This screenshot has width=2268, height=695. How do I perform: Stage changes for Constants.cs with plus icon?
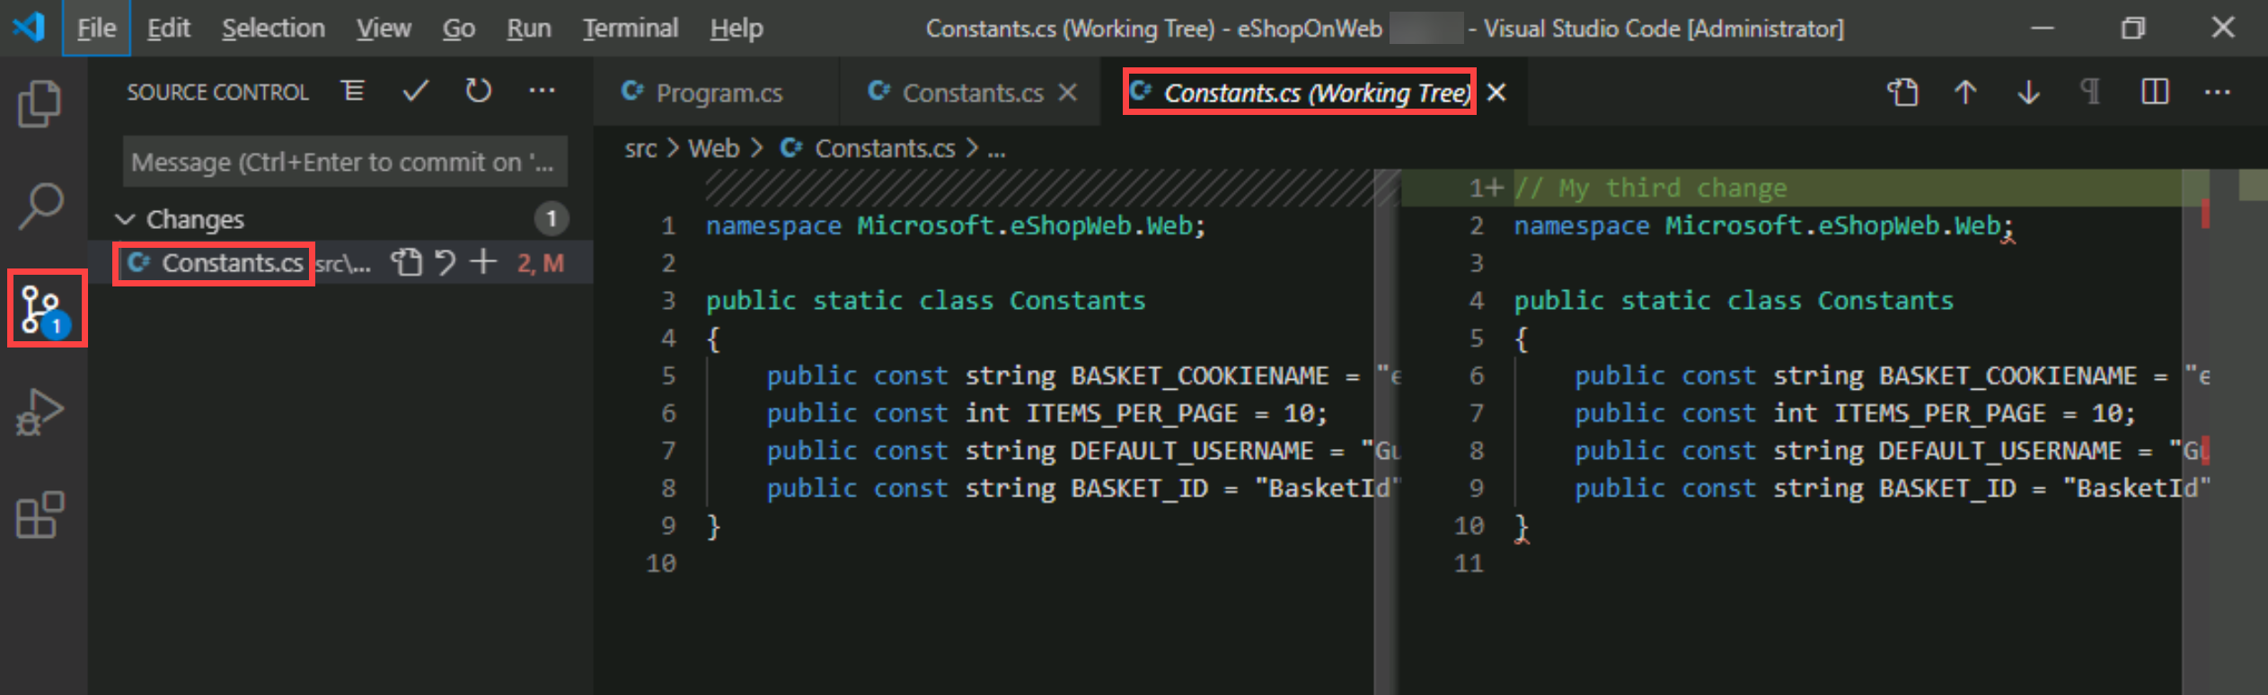(483, 262)
